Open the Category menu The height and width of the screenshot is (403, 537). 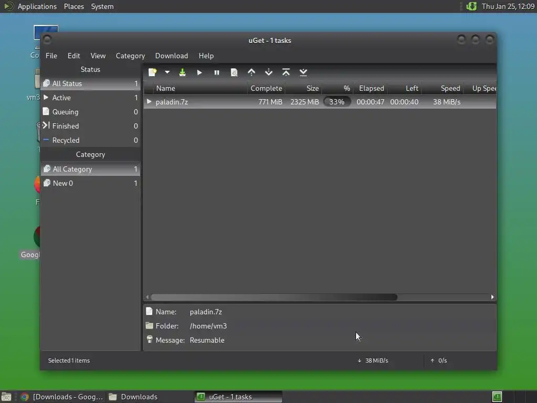[x=130, y=56]
